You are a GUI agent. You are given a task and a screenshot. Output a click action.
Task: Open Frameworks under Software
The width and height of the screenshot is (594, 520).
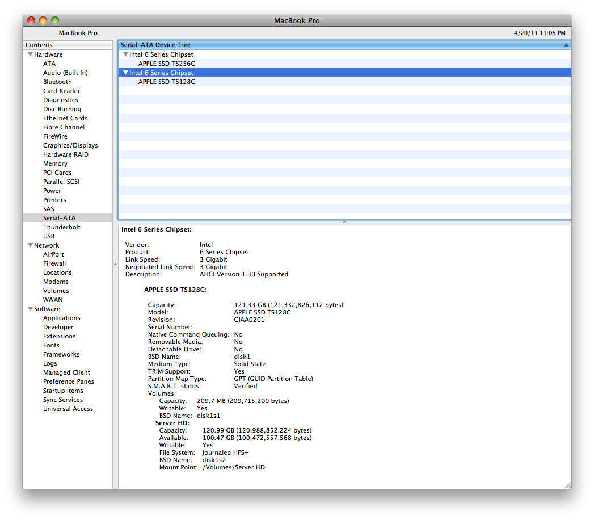(x=61, y=354)
